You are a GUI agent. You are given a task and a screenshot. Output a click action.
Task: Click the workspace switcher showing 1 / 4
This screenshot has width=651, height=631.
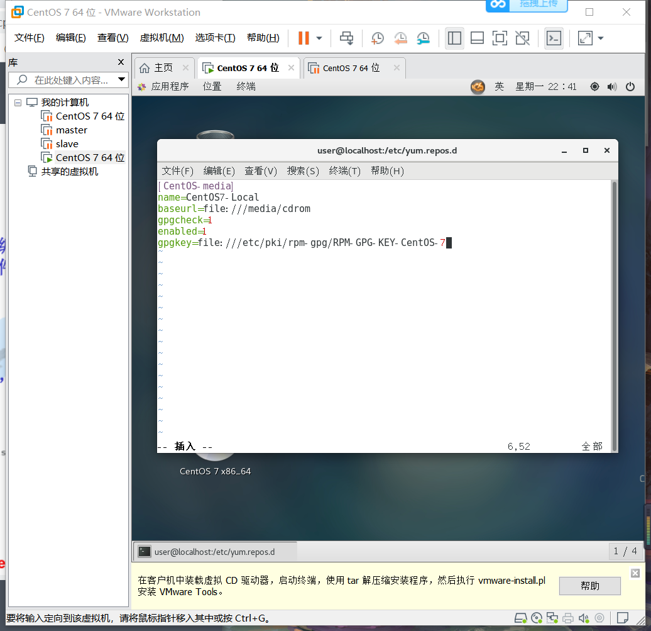[625, 551]
